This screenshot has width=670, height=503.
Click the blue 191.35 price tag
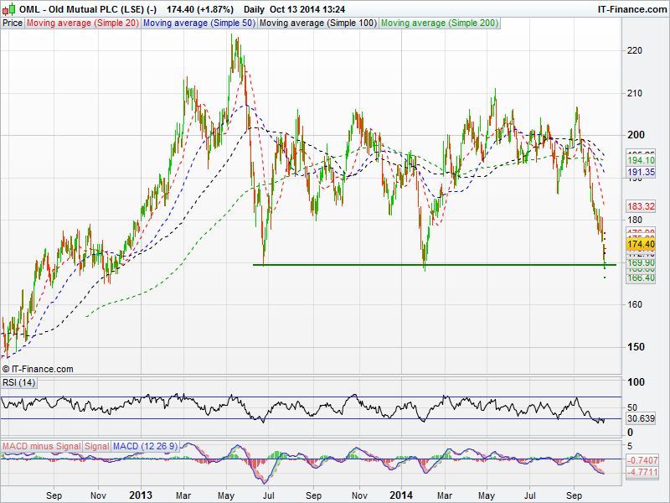pos(641,172)
